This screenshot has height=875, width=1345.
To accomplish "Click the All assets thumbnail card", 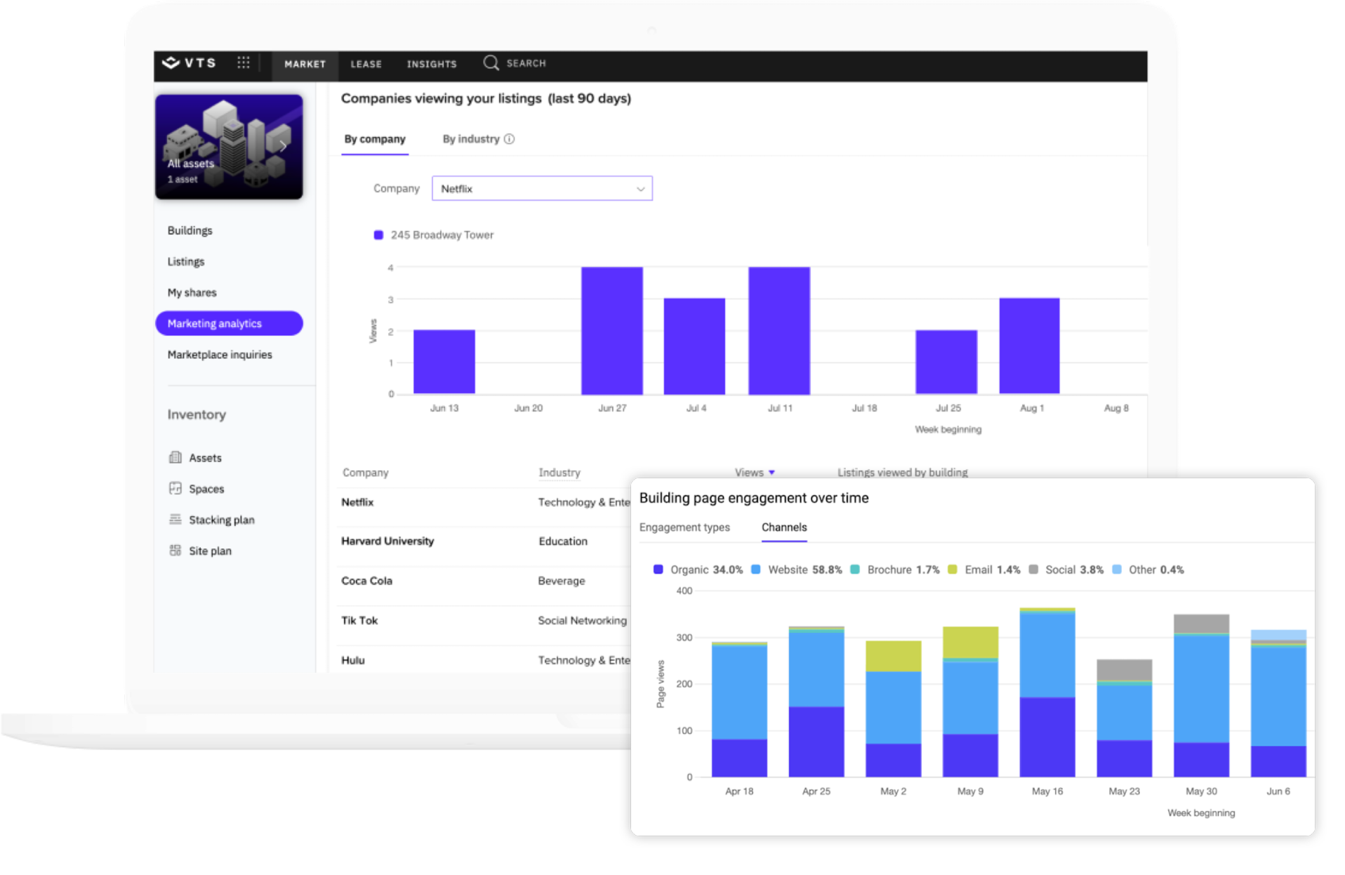I will tap(229, 147).
